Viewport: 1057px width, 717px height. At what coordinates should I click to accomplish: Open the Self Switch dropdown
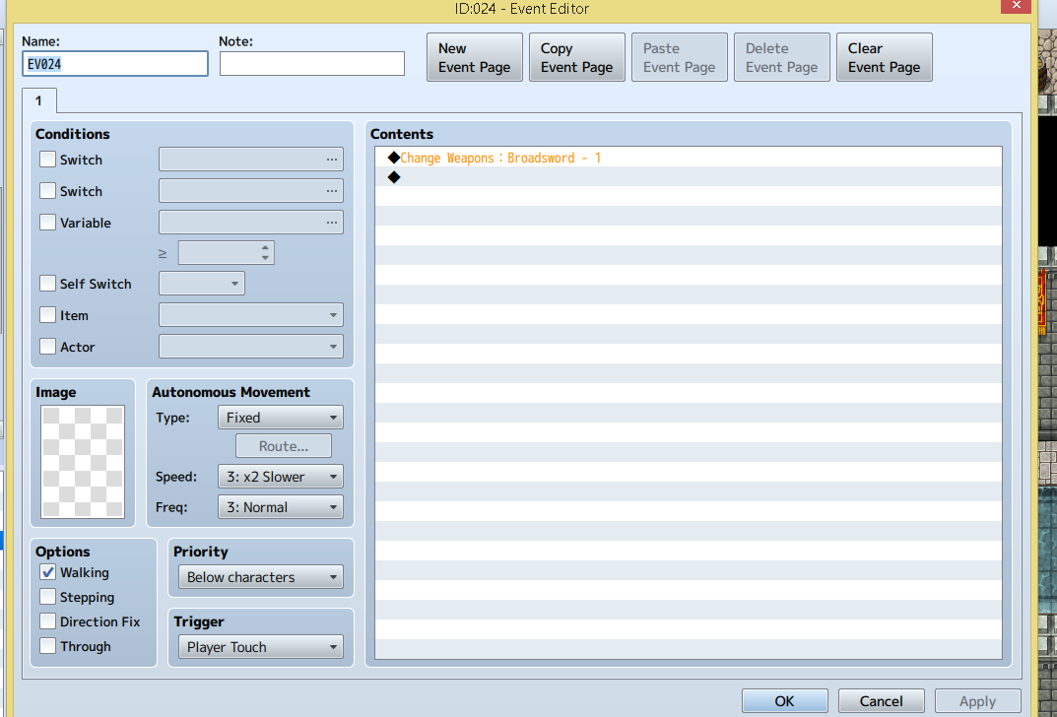[x=202, y=283]
